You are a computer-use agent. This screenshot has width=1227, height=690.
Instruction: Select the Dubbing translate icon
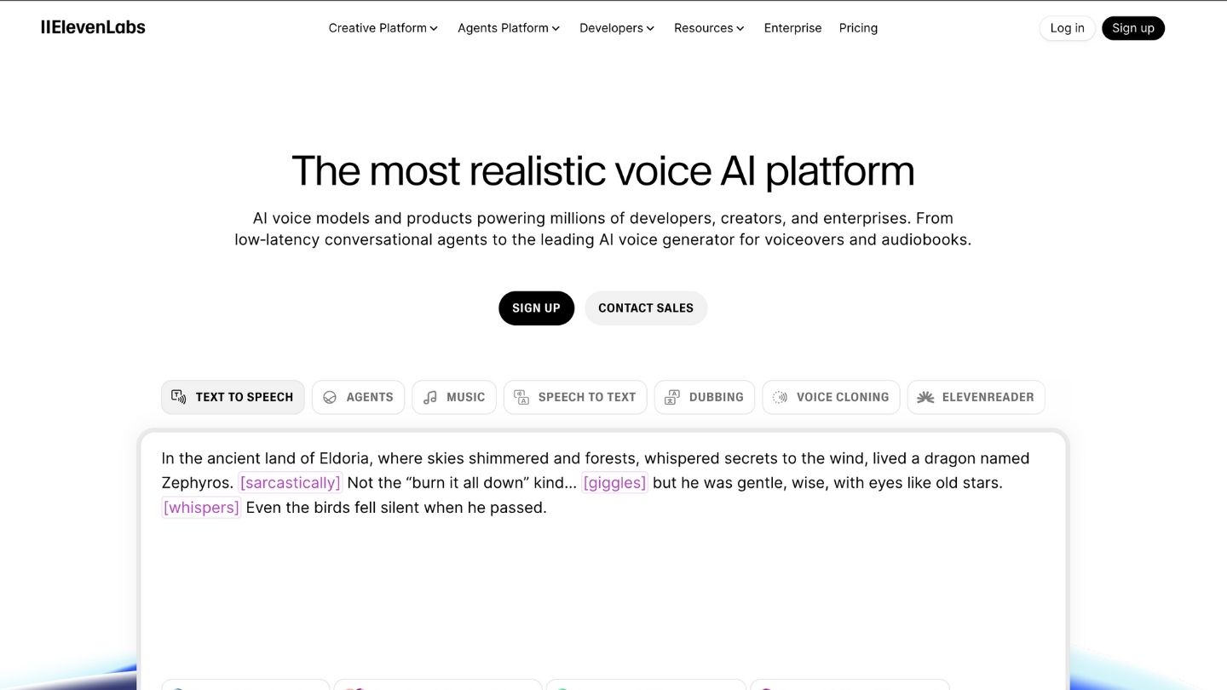(672, 397)
